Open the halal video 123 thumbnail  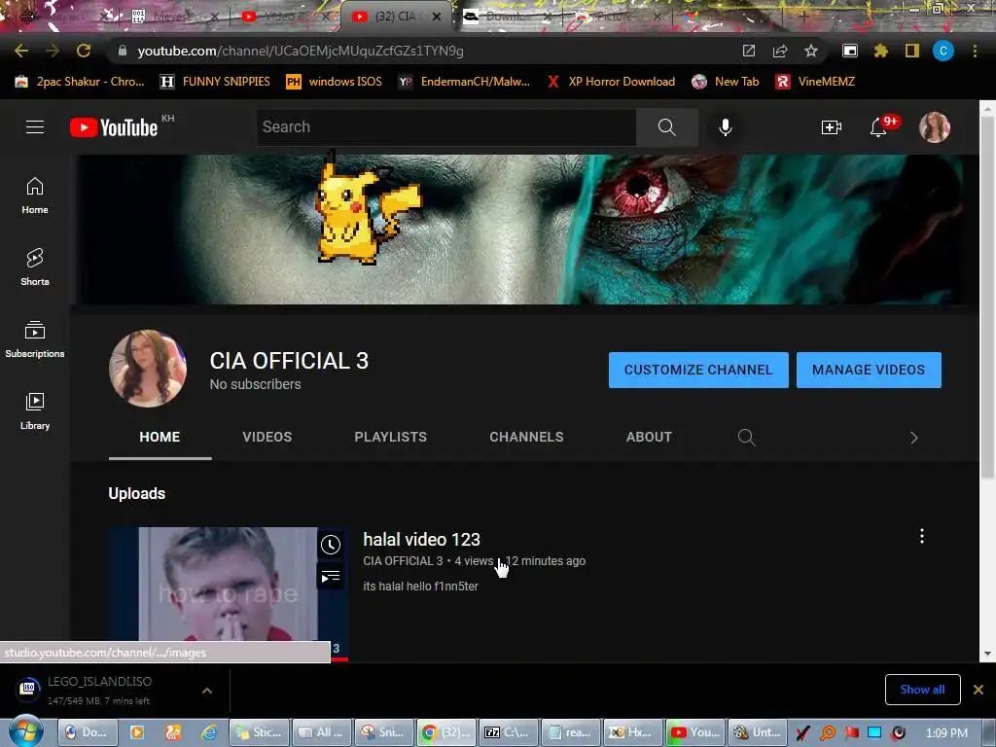point(228,593)
